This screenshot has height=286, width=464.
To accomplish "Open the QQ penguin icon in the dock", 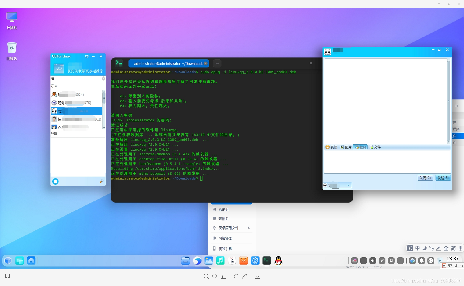I will [278, 261].
